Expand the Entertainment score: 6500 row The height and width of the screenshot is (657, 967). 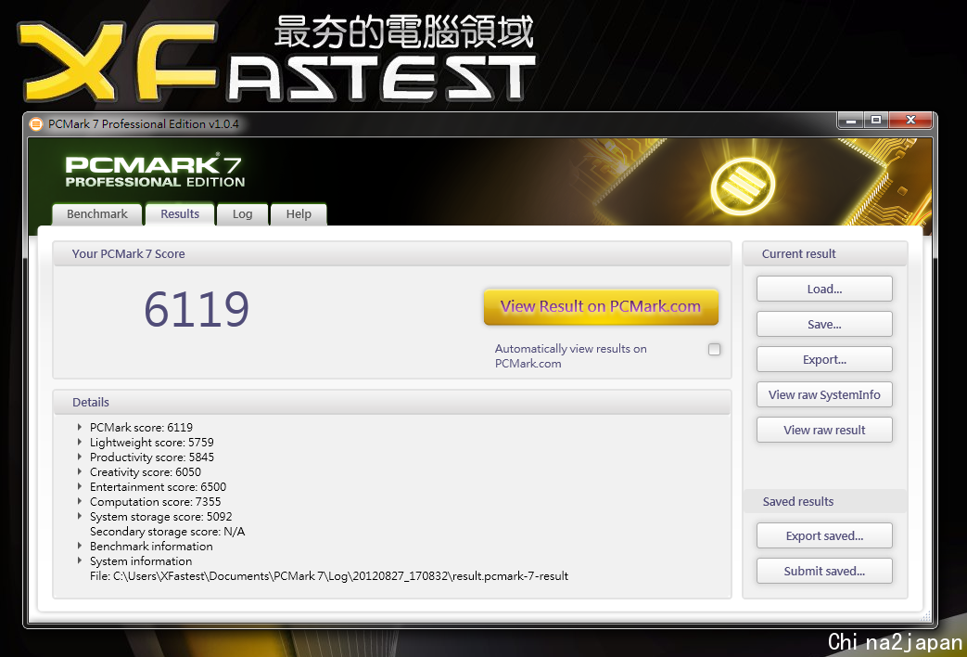click(80, 486)
